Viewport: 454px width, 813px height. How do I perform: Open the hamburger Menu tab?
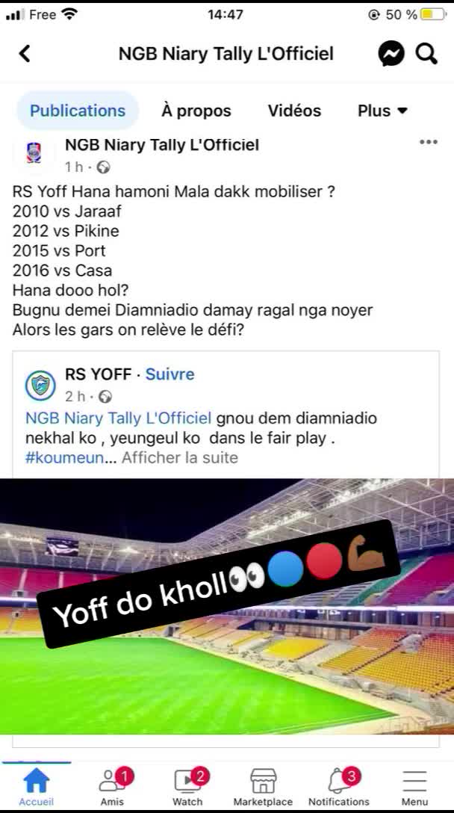[x=414, y=786]
